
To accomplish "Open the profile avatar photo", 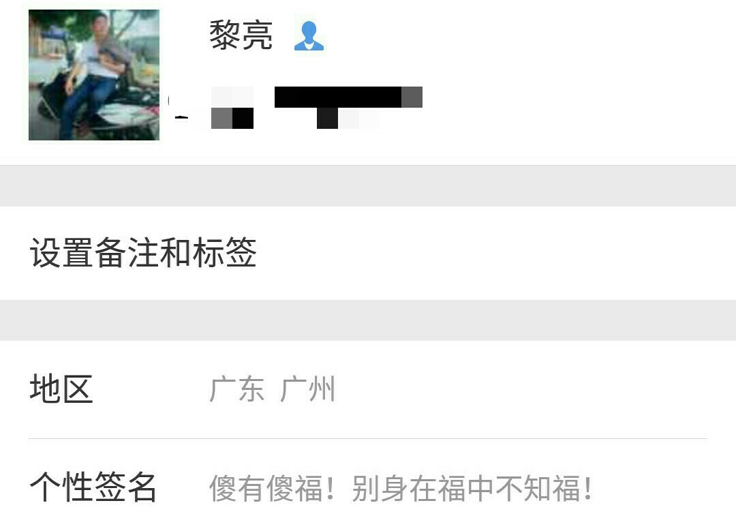I will pos(94,75).
